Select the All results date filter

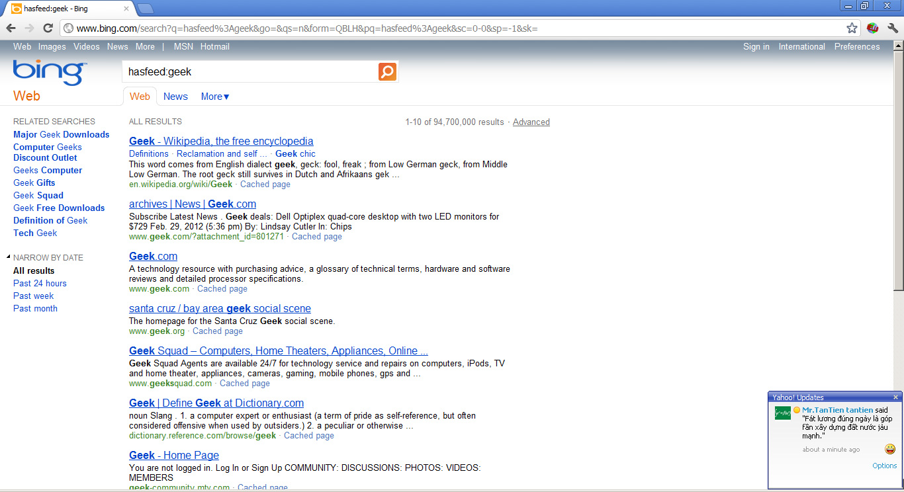coord(34,271)
